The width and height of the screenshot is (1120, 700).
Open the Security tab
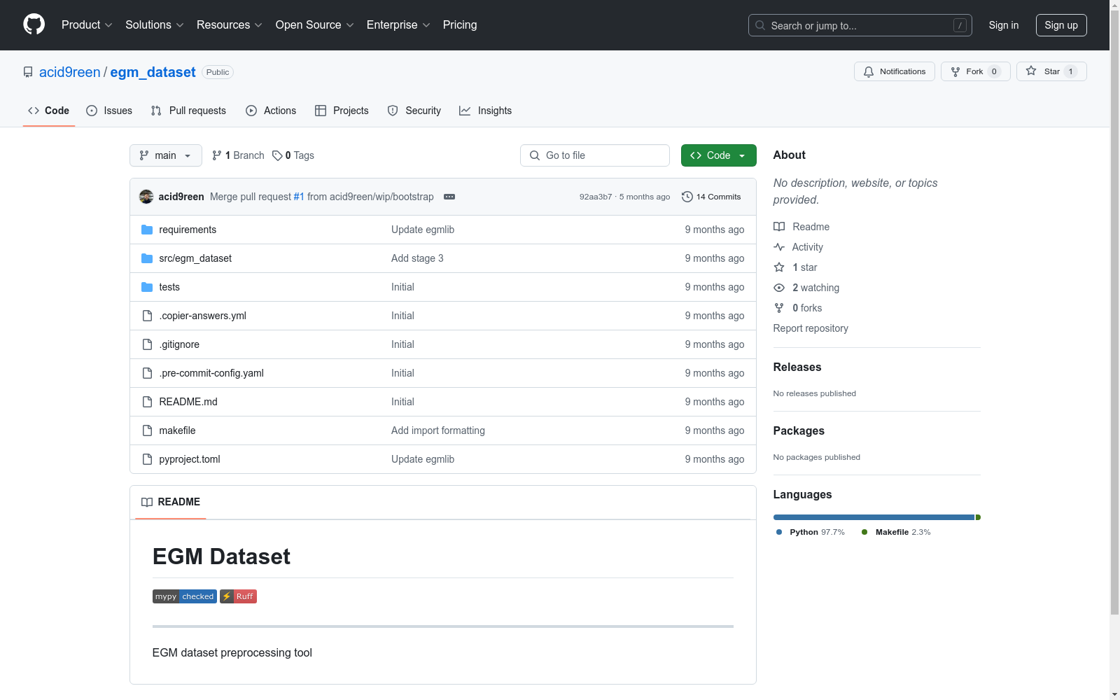[x=414, y=111]
